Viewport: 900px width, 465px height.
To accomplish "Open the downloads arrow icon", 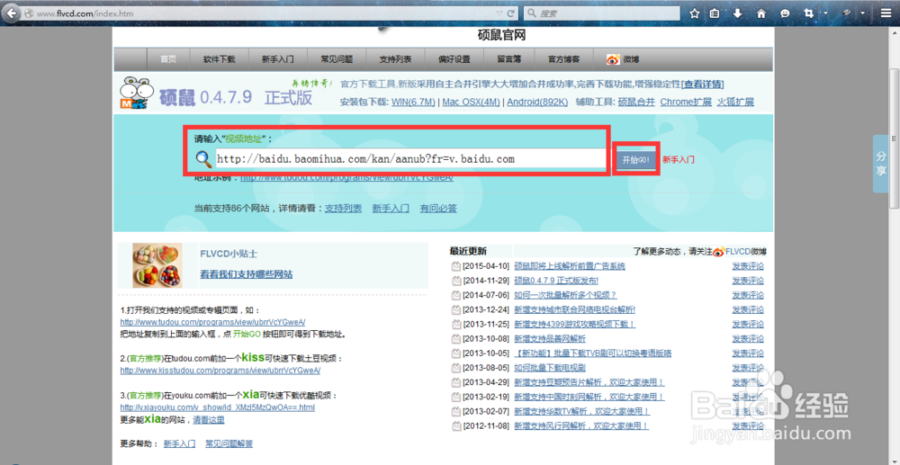I will (738, 13).
